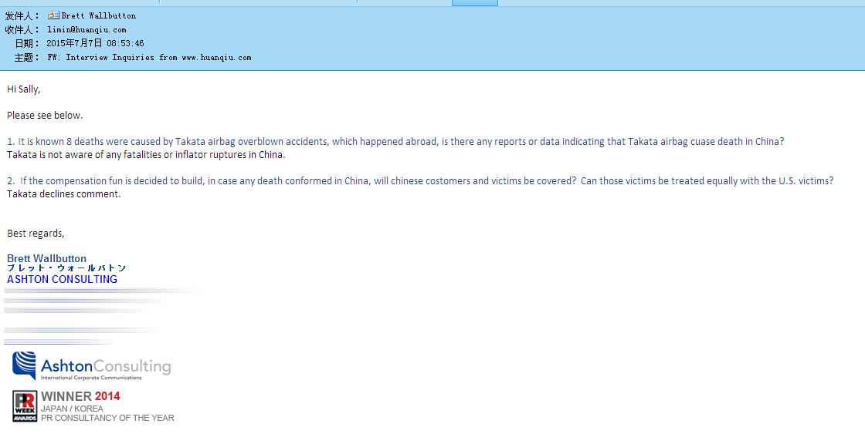Click the 'Hi Sally,' greeting line

coord(23,89)
